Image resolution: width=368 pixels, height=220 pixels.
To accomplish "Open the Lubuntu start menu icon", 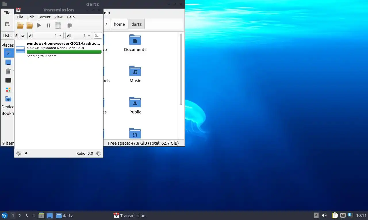I will click(x=4, y=215).
